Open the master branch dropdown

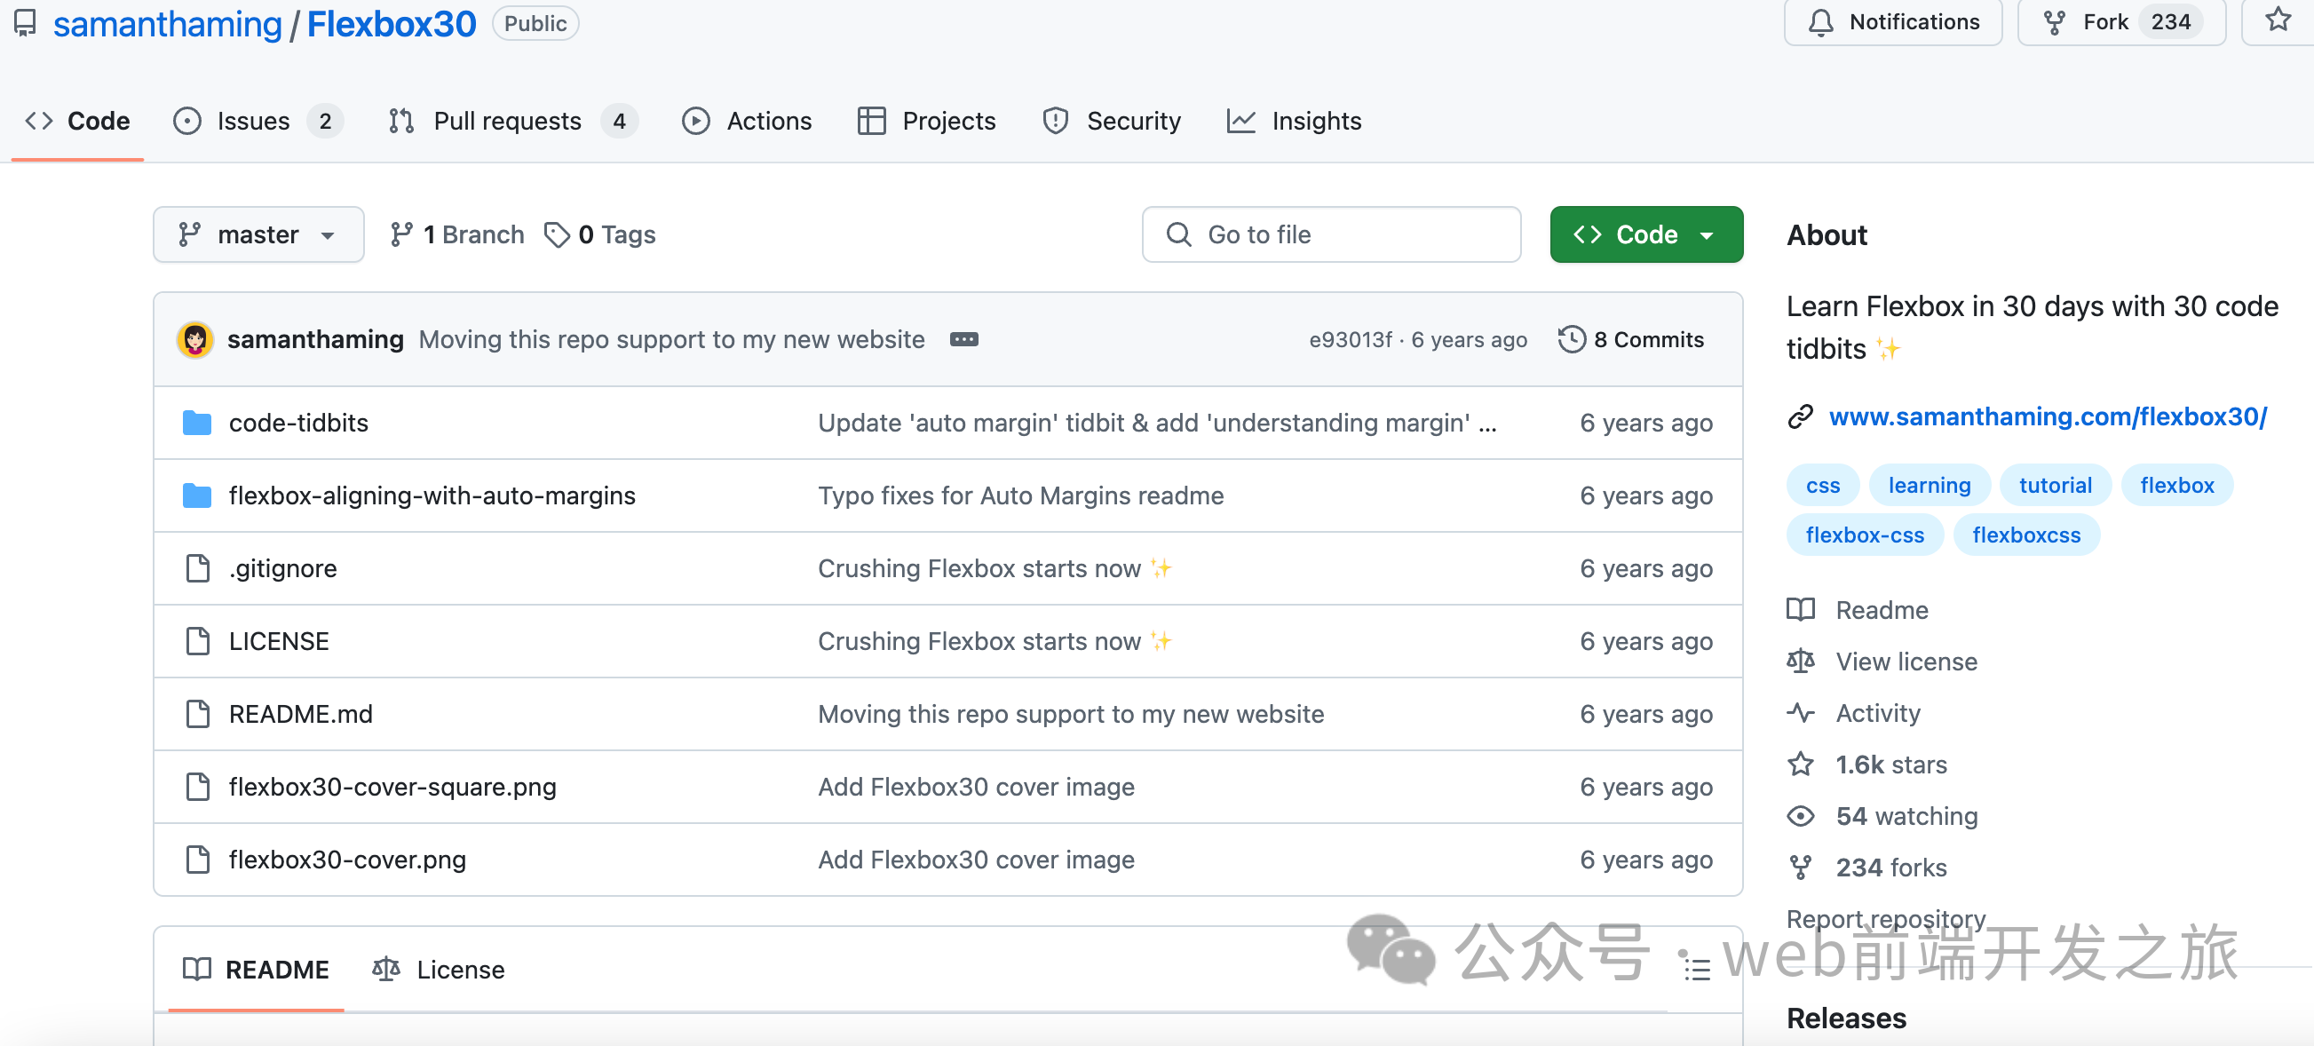tap(258, 234)
